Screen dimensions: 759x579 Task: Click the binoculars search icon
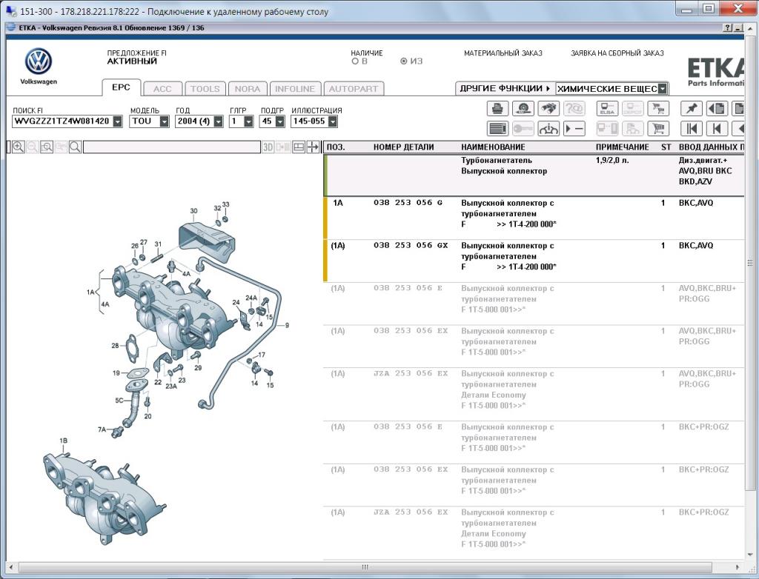pyautogui.click(x=548, y=108)
